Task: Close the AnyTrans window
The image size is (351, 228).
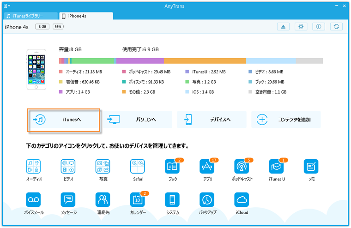Action: click(344, 6)
